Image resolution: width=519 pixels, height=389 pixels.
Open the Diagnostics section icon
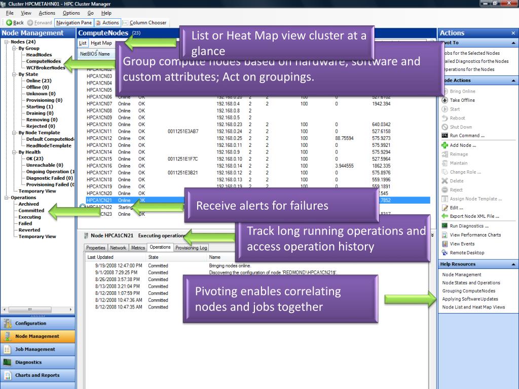[x=7, y=362]
